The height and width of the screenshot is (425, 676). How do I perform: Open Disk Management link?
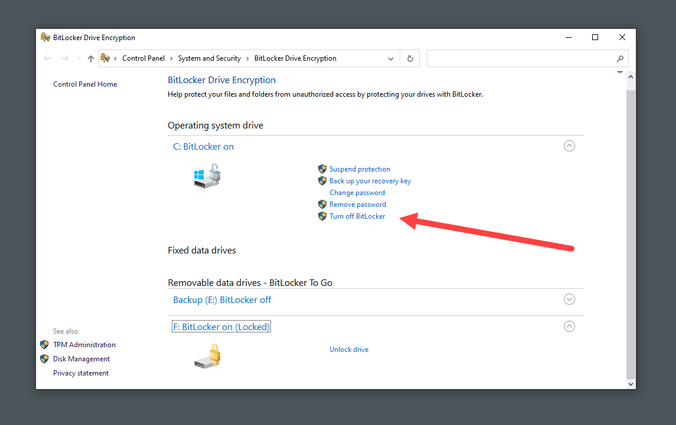(81, 359)
